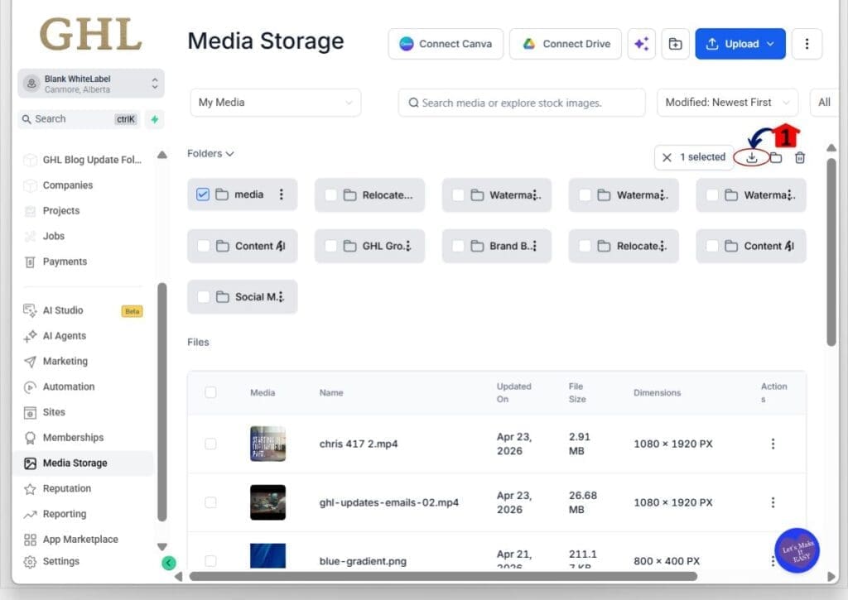Screen dimensions: 848x600
Task: Tick the checkbox for ghl-updates-emails-02.mp4
Action: coord(211,502)
